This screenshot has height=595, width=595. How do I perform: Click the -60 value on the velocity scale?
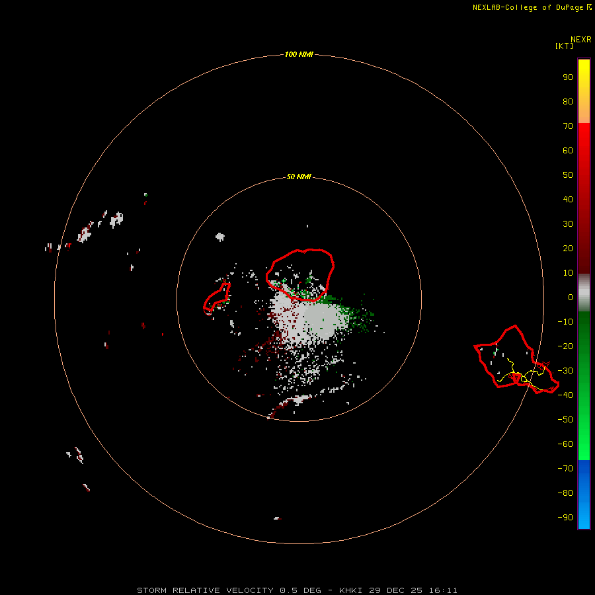pos(565,444)
